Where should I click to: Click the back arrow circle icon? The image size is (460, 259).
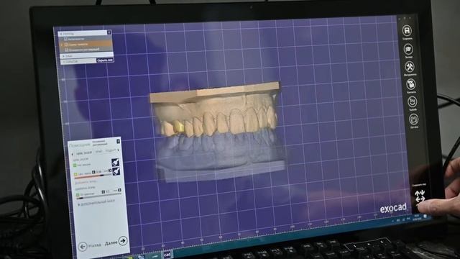83,246
